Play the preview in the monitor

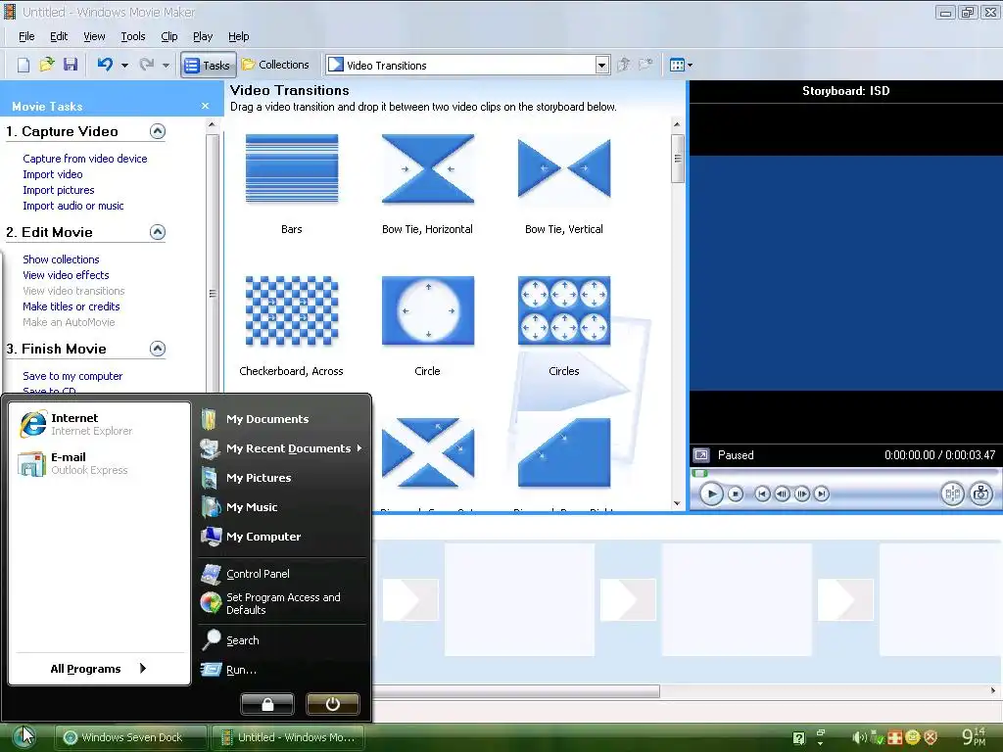point(711,493)
